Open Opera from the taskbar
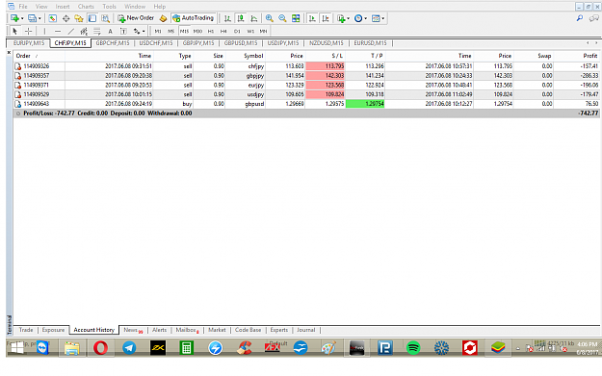 click(100, 348)
